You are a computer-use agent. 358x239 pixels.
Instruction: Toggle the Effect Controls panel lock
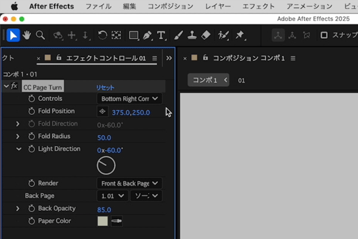pyautogui.click(x=59, y=57)
